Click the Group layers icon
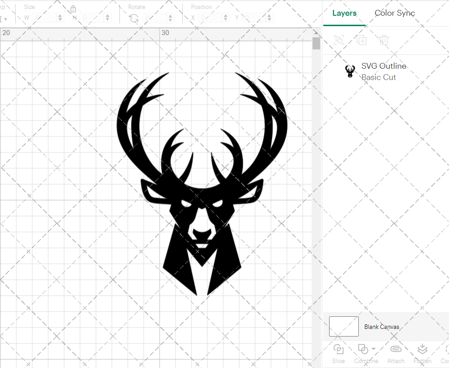 tap(339, 40)
